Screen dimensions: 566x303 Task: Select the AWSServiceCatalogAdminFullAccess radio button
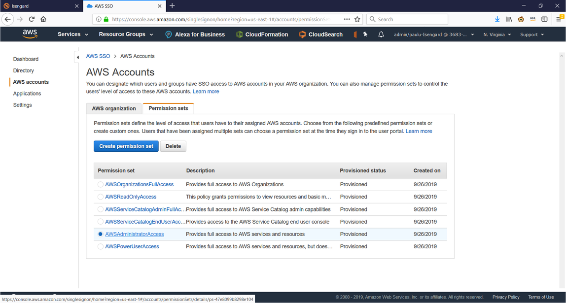pyautogui.click(x=101, y=209)
